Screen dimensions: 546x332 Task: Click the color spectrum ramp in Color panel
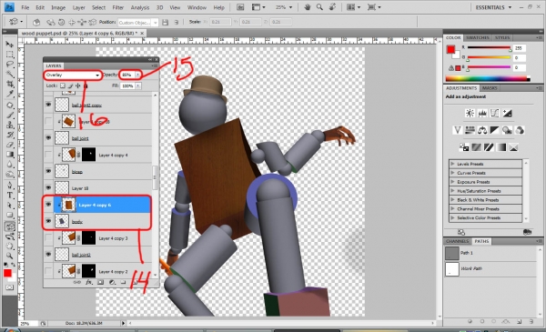(x=488, y=79)
